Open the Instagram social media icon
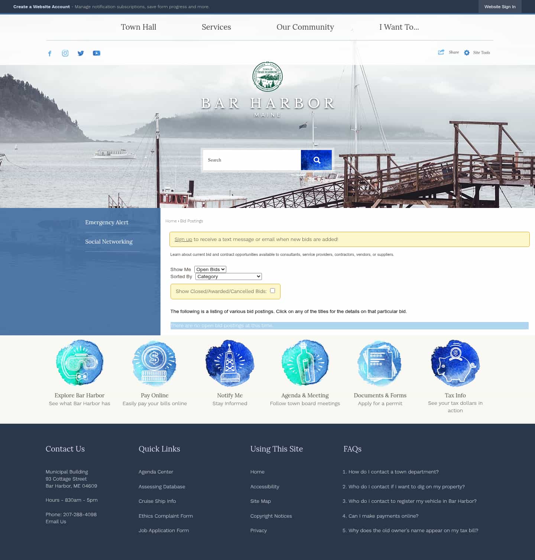535x560 pixels. [65, 53]
